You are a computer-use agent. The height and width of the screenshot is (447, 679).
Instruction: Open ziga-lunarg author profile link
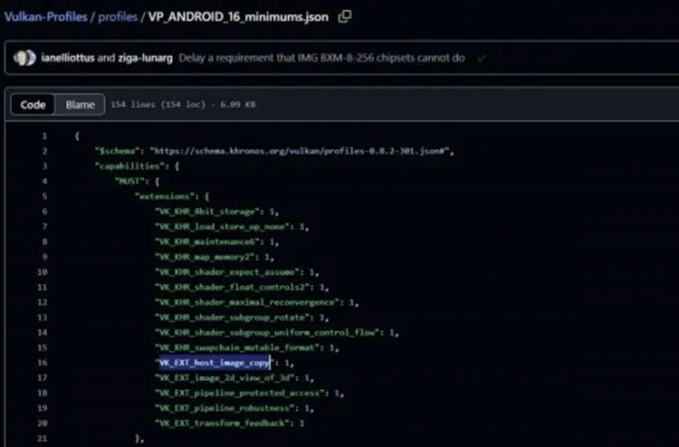[x=145, y=58]
